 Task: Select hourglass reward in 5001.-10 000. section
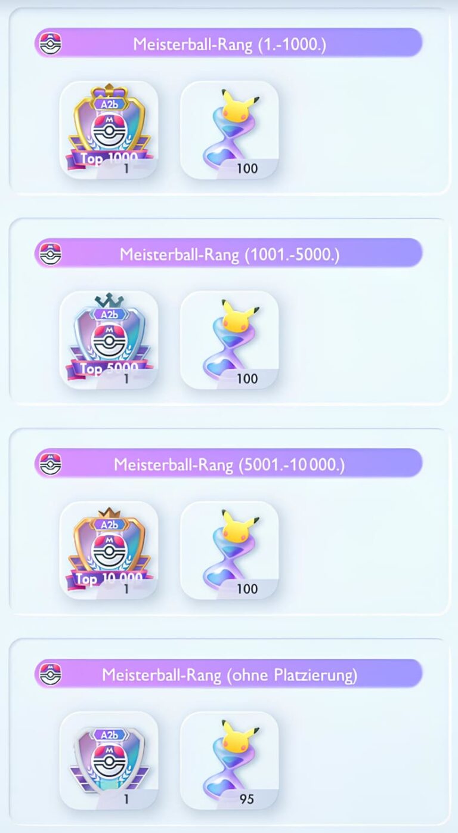tap(230, 550)
